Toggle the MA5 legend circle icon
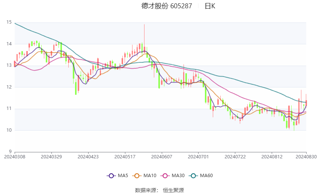Screen dimensions: 319x194 pyautogui.click(x=111, y=176)
